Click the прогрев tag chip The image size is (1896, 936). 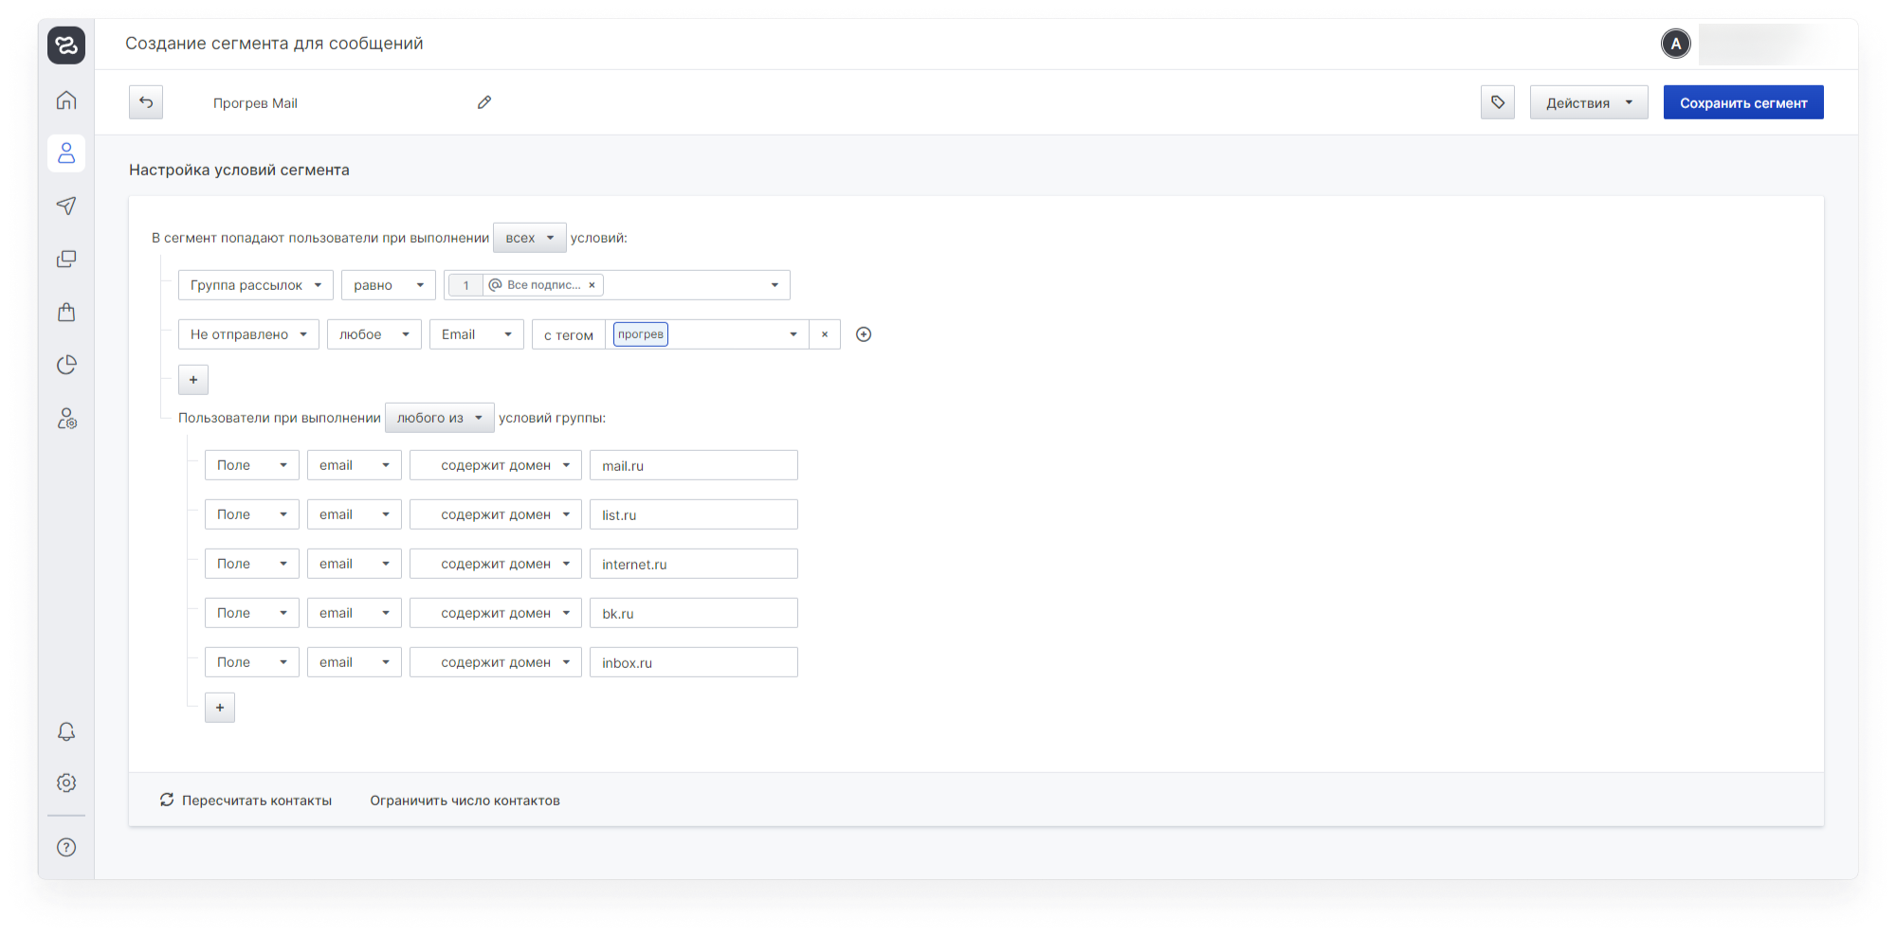coord(641,334)
